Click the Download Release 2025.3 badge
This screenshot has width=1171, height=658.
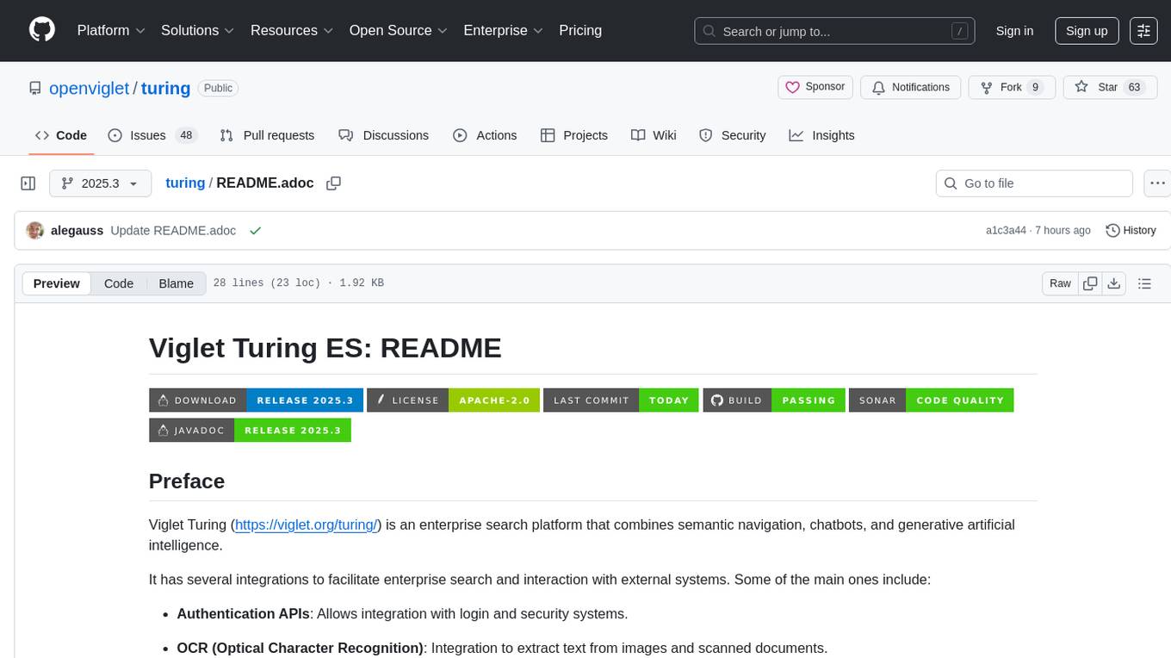coord(256,400)
